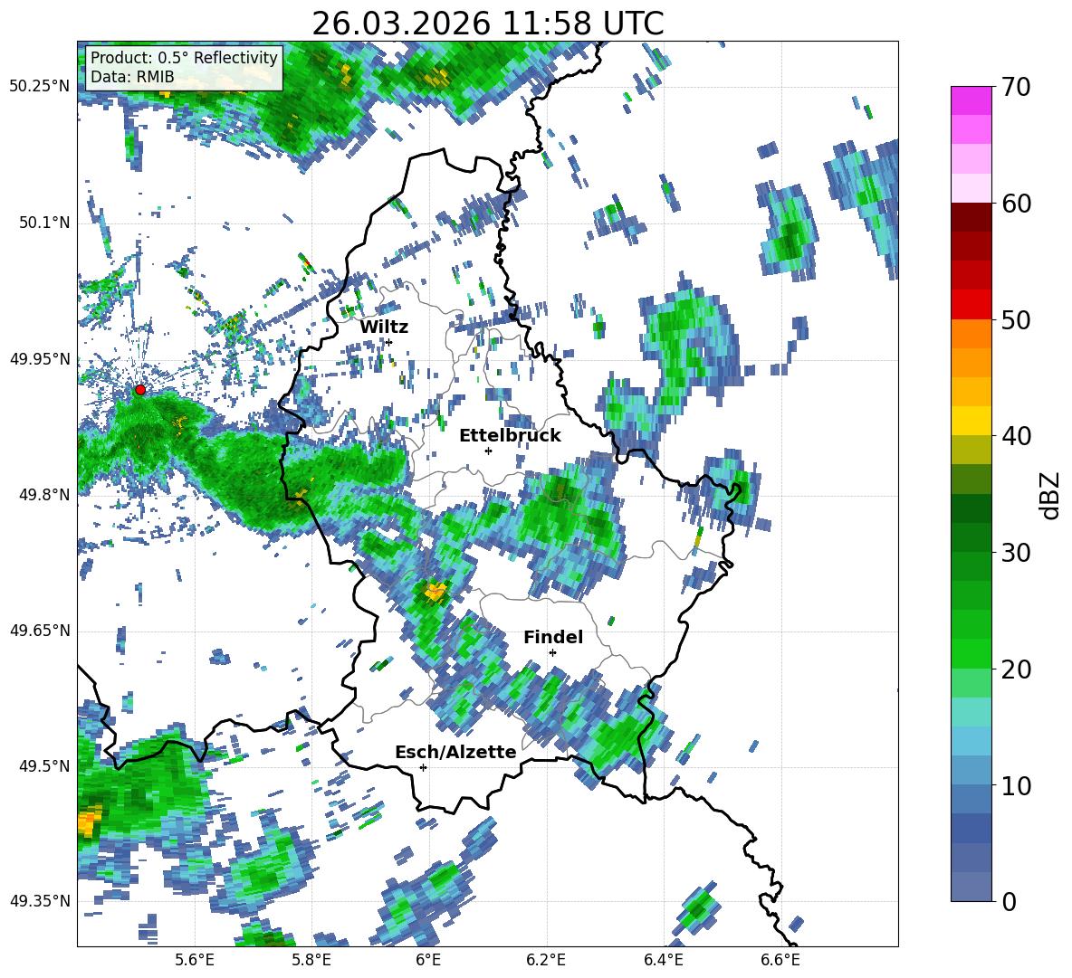The height and width of the screenshot is (978, 1072).
Task: Click the 30 dBZ colorbar label
Action: coord(1016,553)
